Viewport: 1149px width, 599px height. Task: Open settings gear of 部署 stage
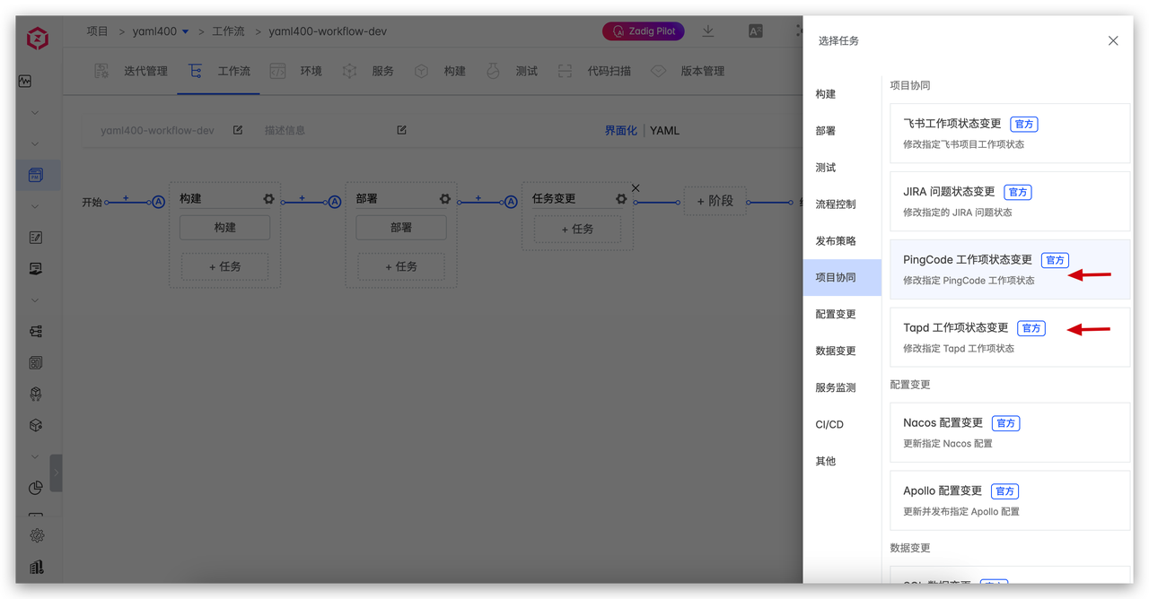[445, 199]
